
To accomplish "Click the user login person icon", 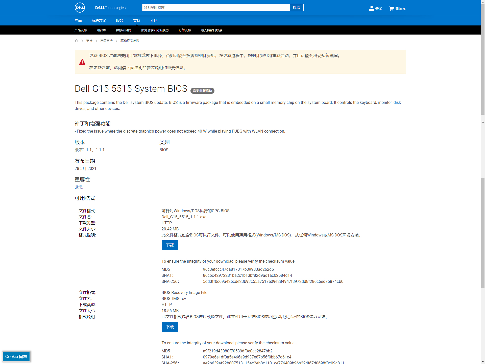I will tap(371, 8).
